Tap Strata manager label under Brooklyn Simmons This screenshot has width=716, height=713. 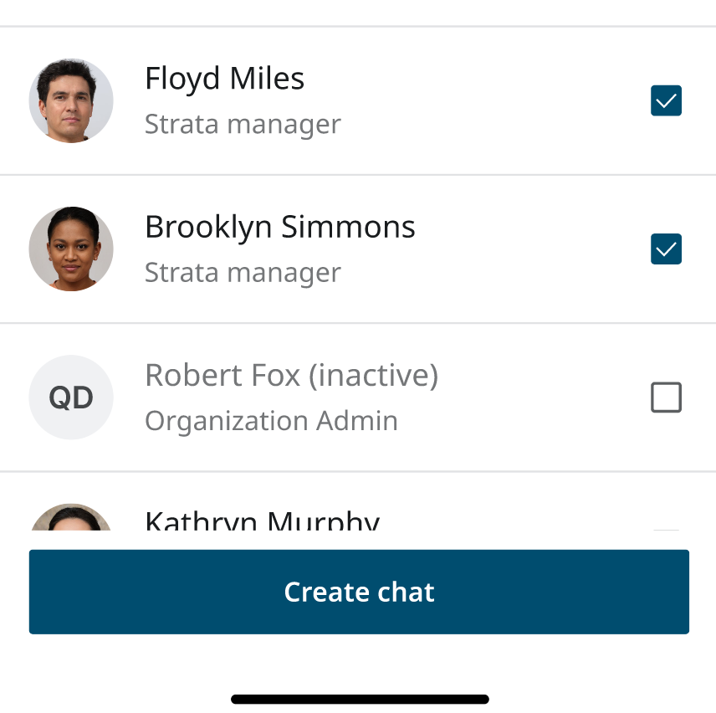(x=243, y=273)
